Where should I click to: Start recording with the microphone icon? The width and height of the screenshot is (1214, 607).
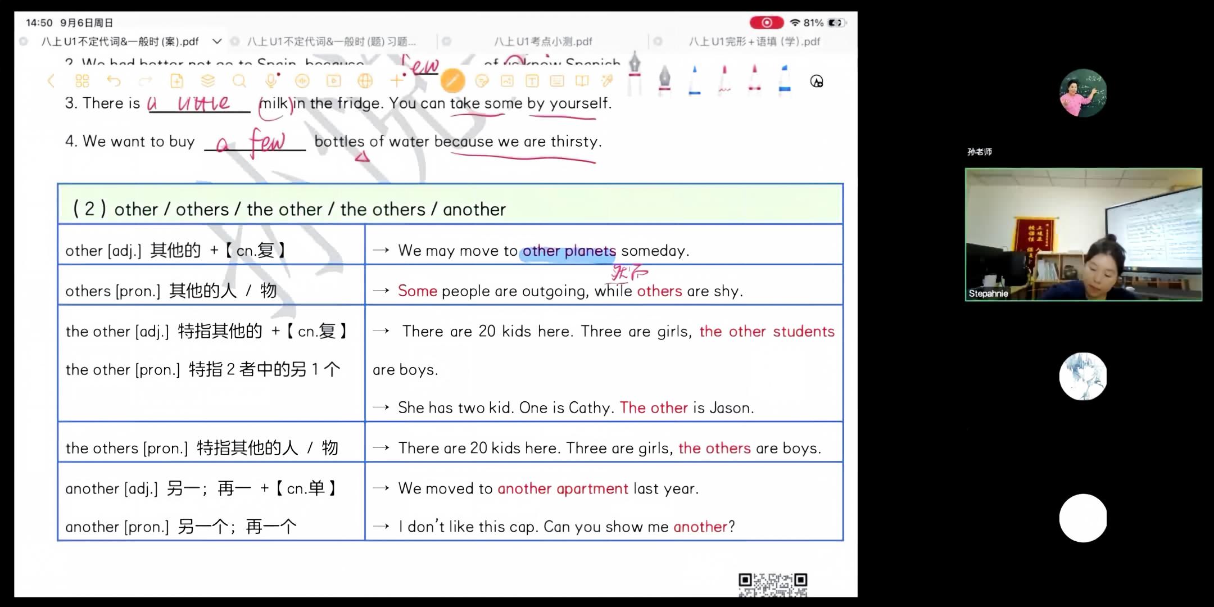(271, 81)
